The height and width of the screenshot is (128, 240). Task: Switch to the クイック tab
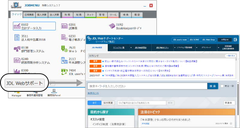point(17,14)
